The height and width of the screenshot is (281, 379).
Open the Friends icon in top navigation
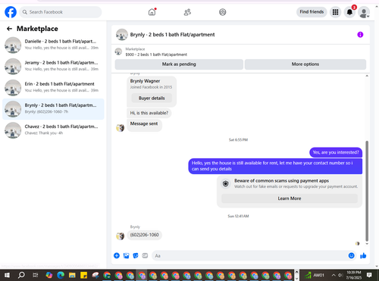[187, 12]
